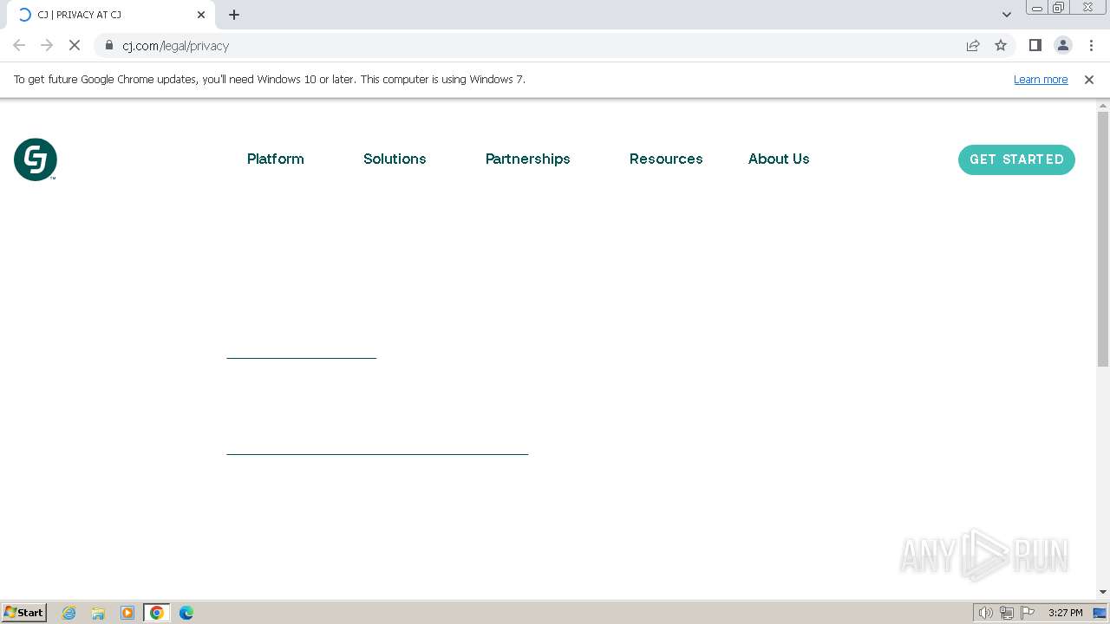This screenshot has height=624, width=1110.
Task: Minimize the Chrome window
Action: click(1036, 8)
